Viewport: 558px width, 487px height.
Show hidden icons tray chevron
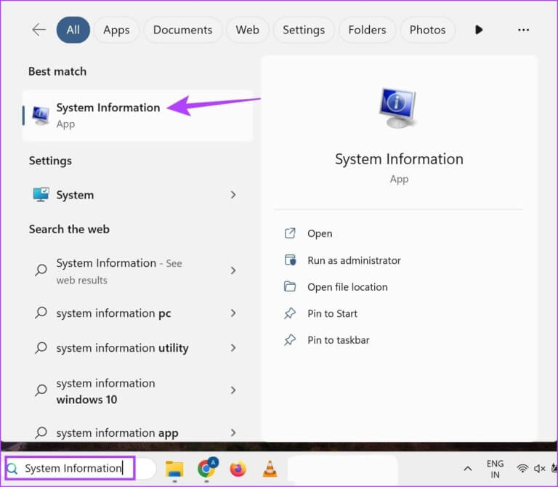(x=468, y=469)
